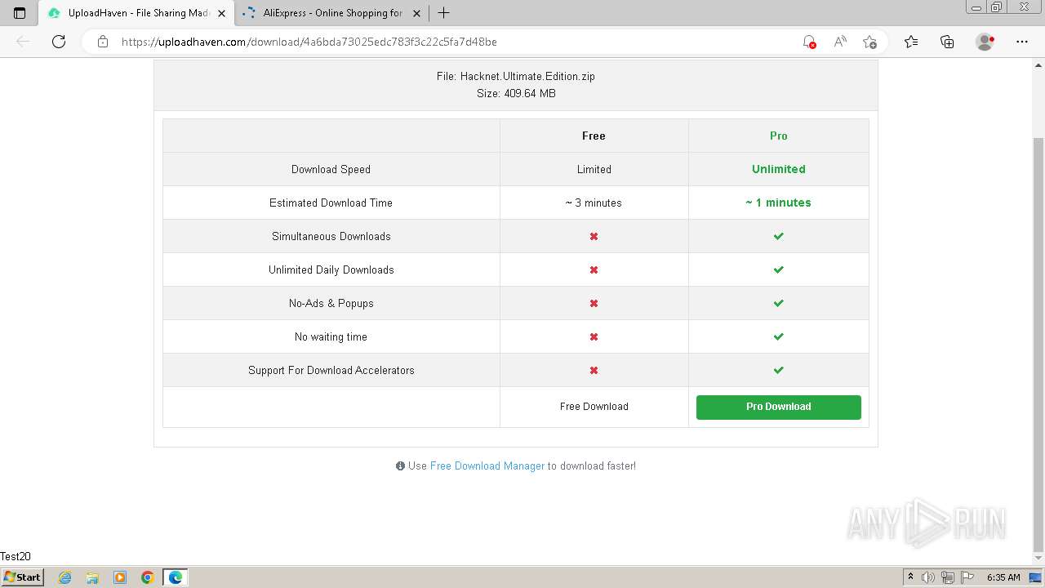
Task: Show hidden system tray icons
Action: coord(910,577)
